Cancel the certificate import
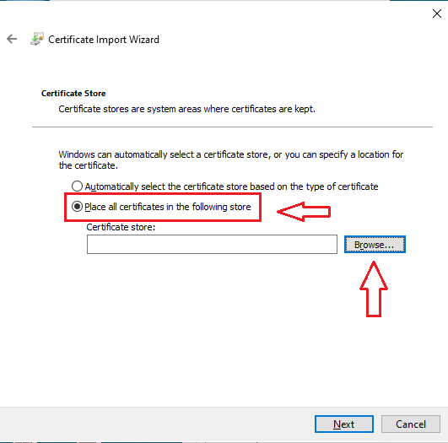This screenshot has width=448, height=443. click(411, 424)
